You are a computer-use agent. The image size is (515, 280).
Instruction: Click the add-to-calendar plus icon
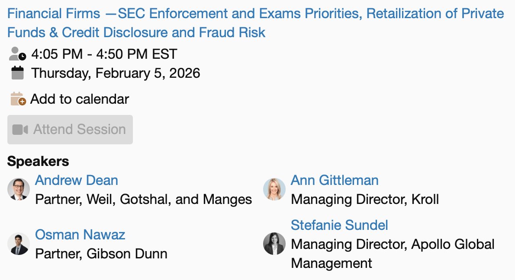17,99
